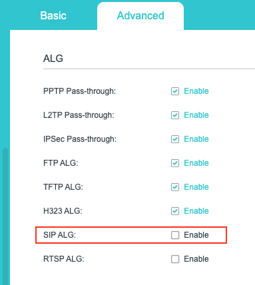
Task: Switch to the Basic tab
Action: click(x=53, y=16)
